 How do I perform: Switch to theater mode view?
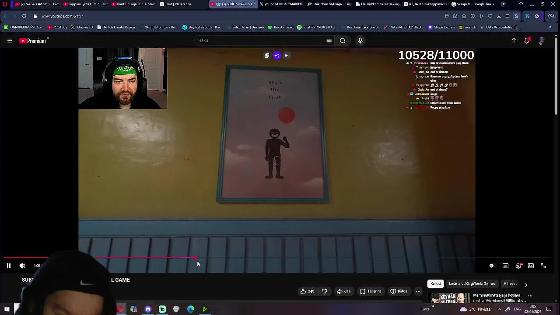click(x=531, y=266)
